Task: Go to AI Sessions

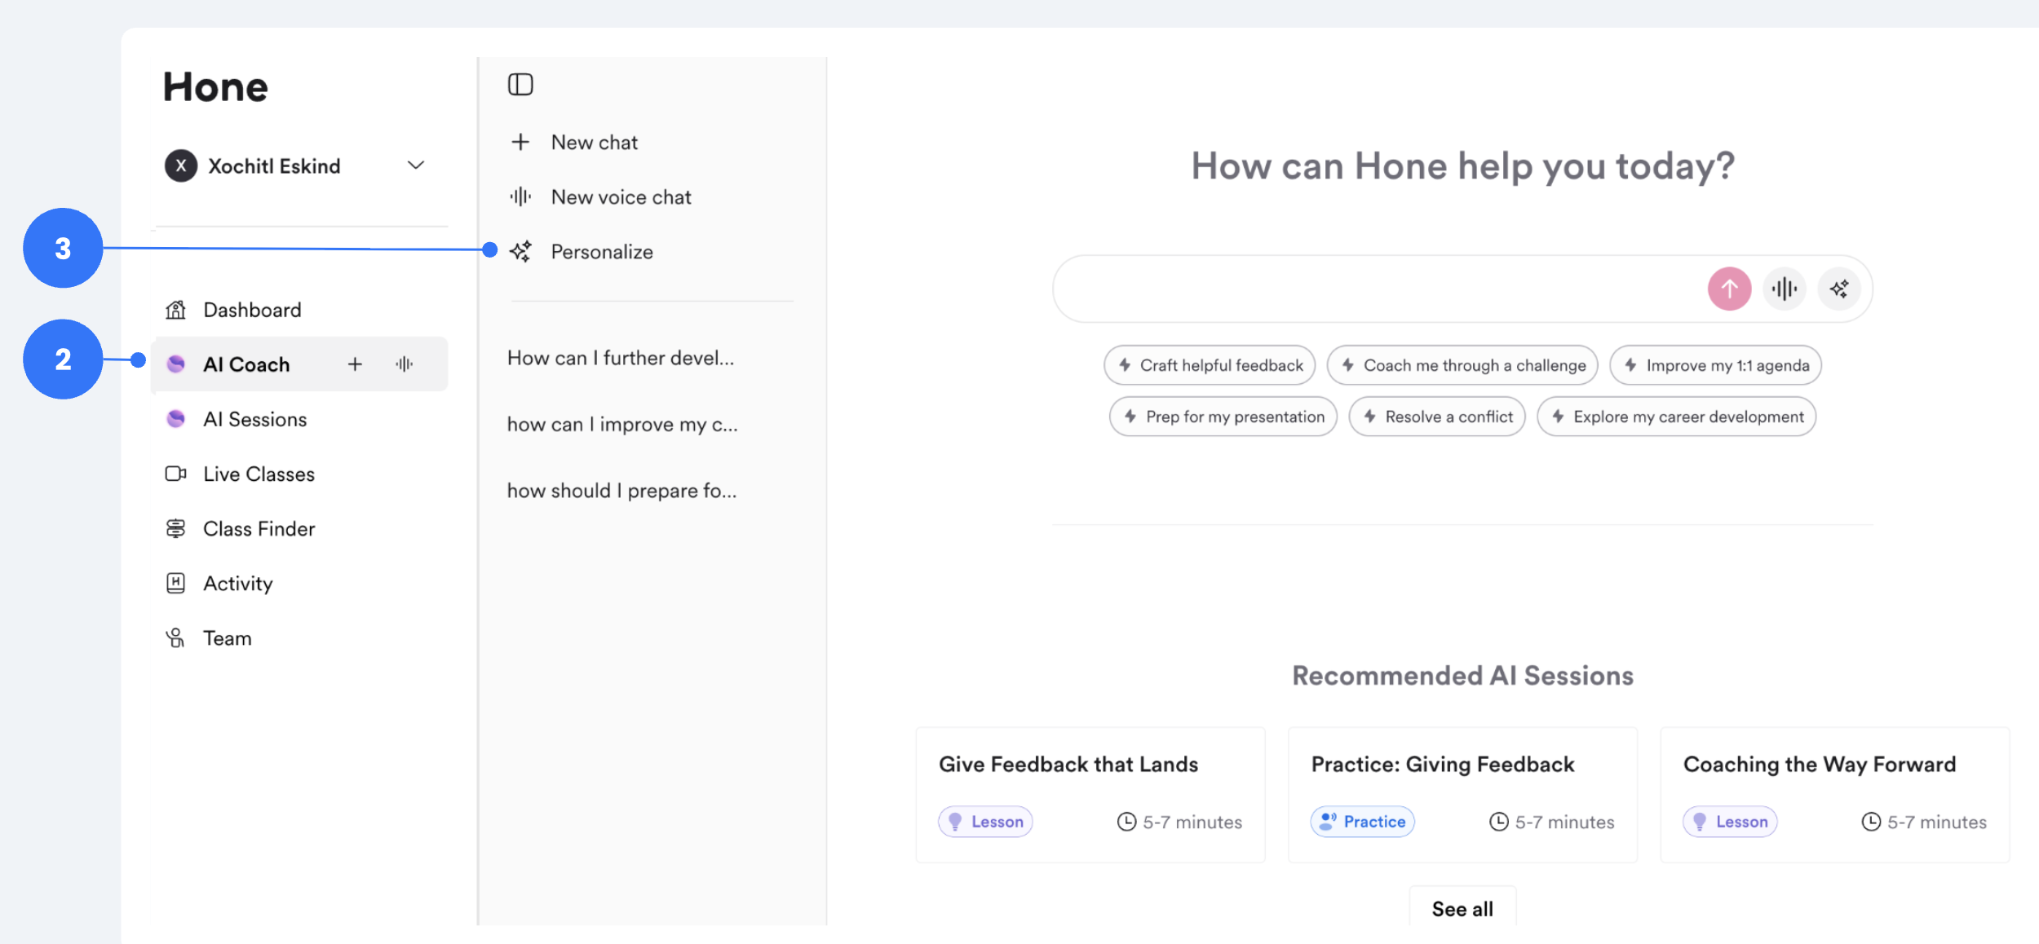Action: 255,419
